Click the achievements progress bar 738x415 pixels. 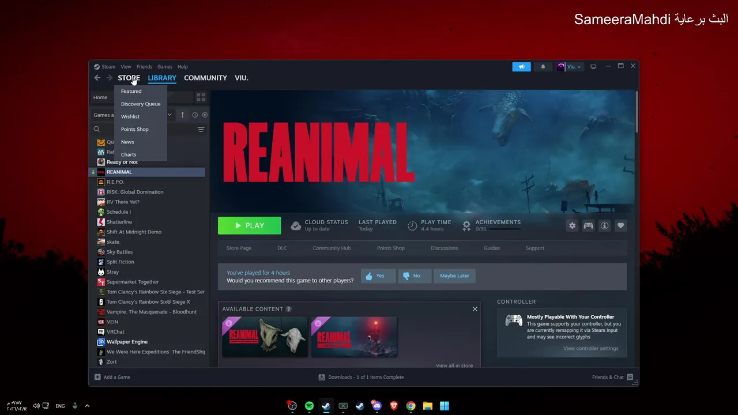(x=504, y=229)
